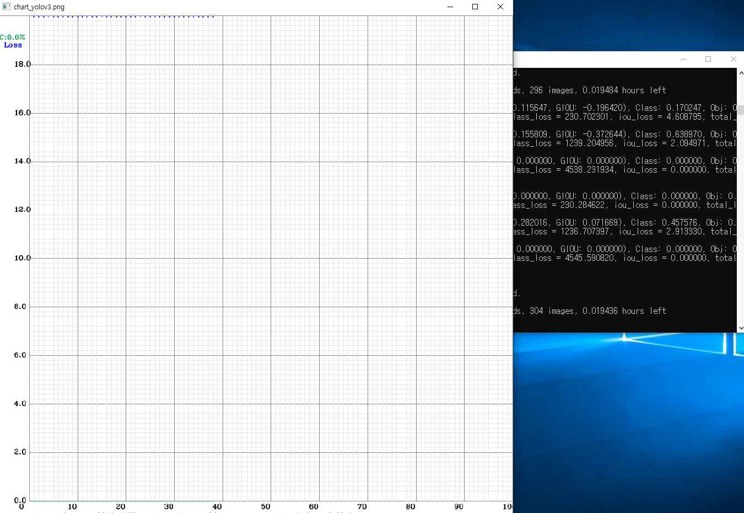The width and height of the screenshot is (744, 513).
Task: Click the 50 x-axis label
Action: [x=266, y=506]
